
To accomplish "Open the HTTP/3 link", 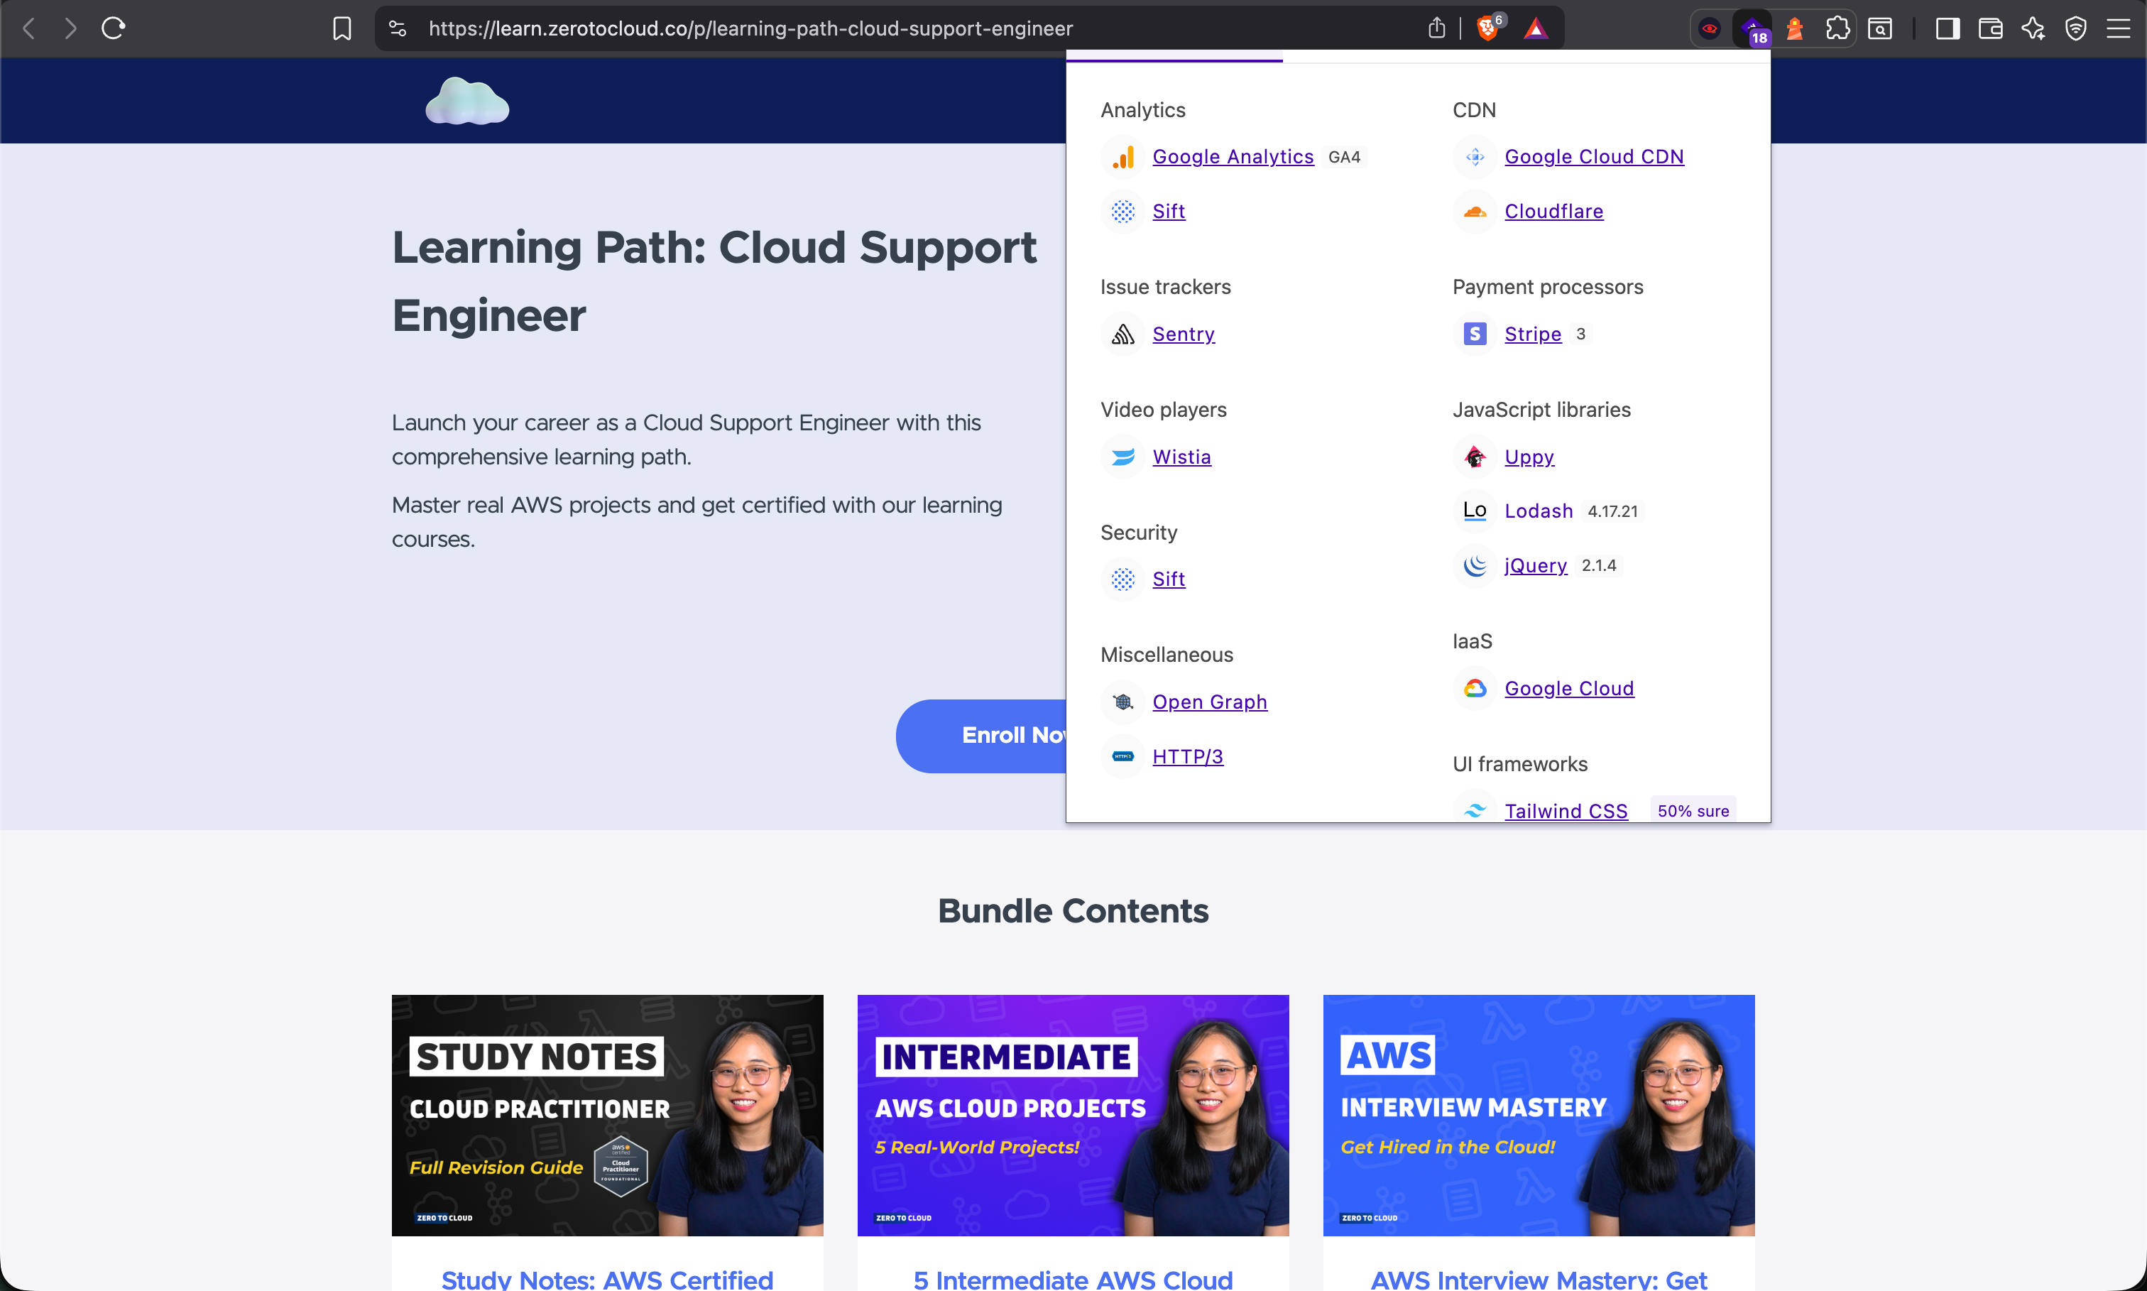I will point(1187,757).
